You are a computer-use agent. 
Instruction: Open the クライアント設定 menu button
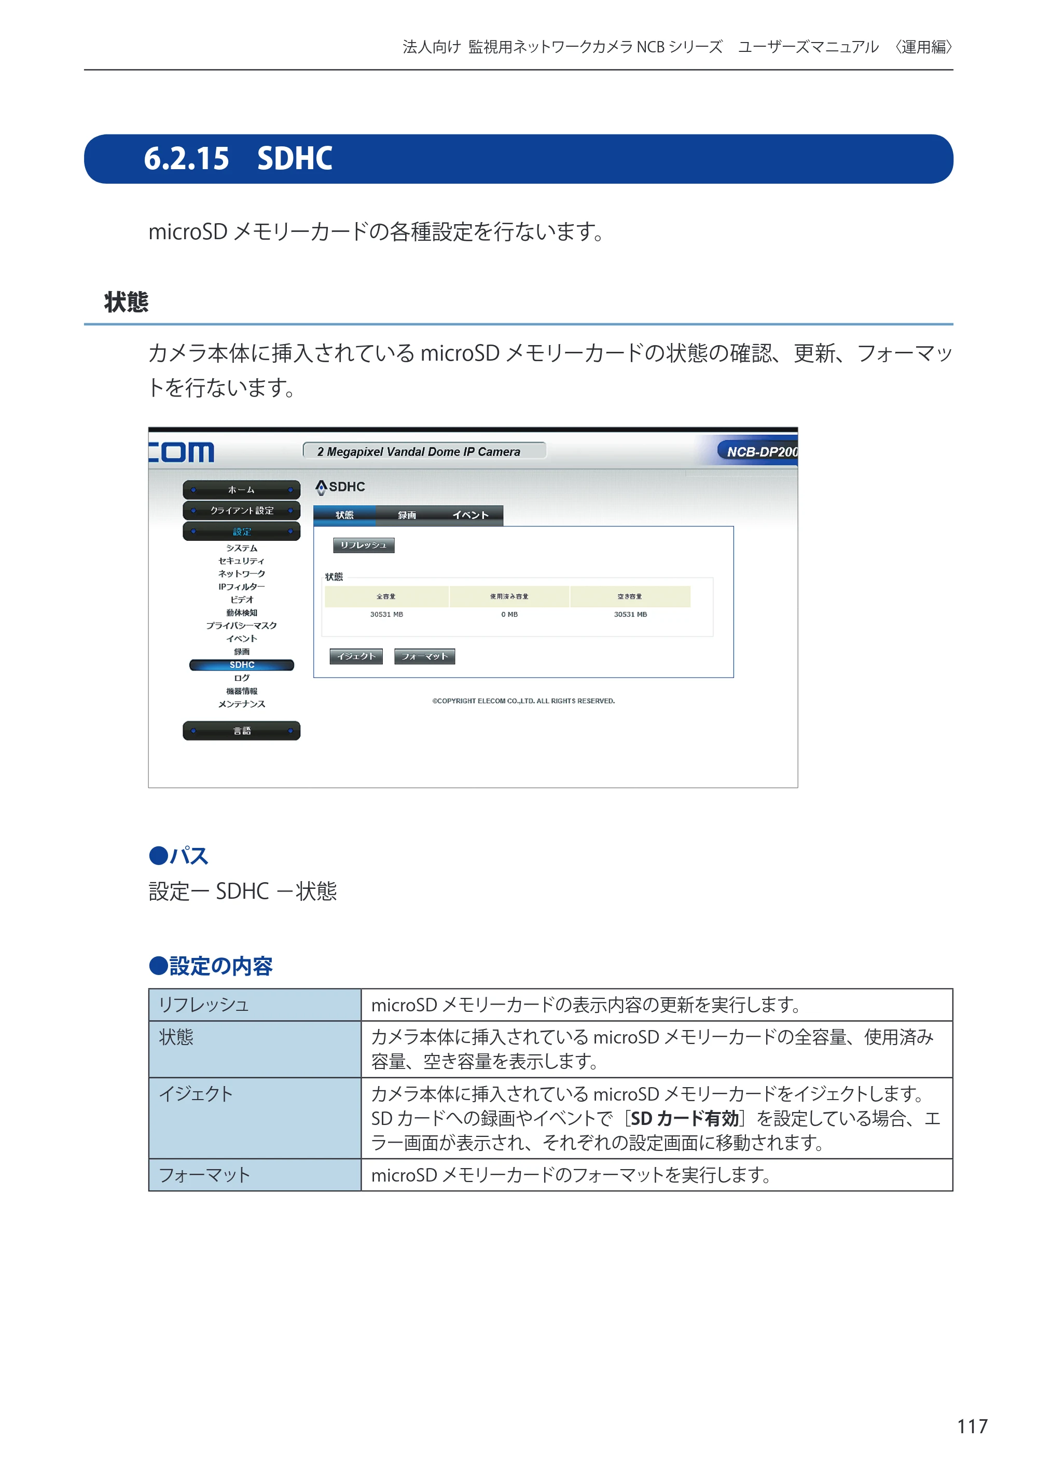(242, 510)
